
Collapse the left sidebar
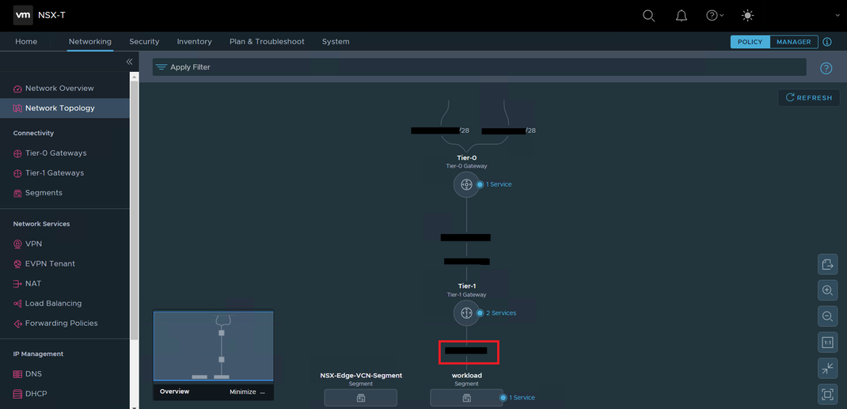coord(129,62)
